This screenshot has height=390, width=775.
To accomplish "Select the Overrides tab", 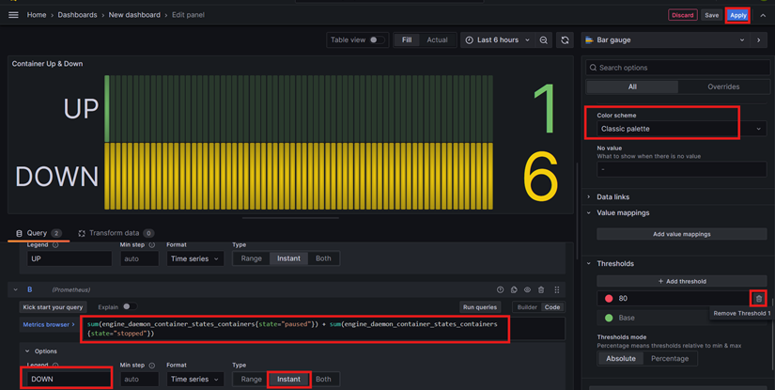I will [723, 86].
